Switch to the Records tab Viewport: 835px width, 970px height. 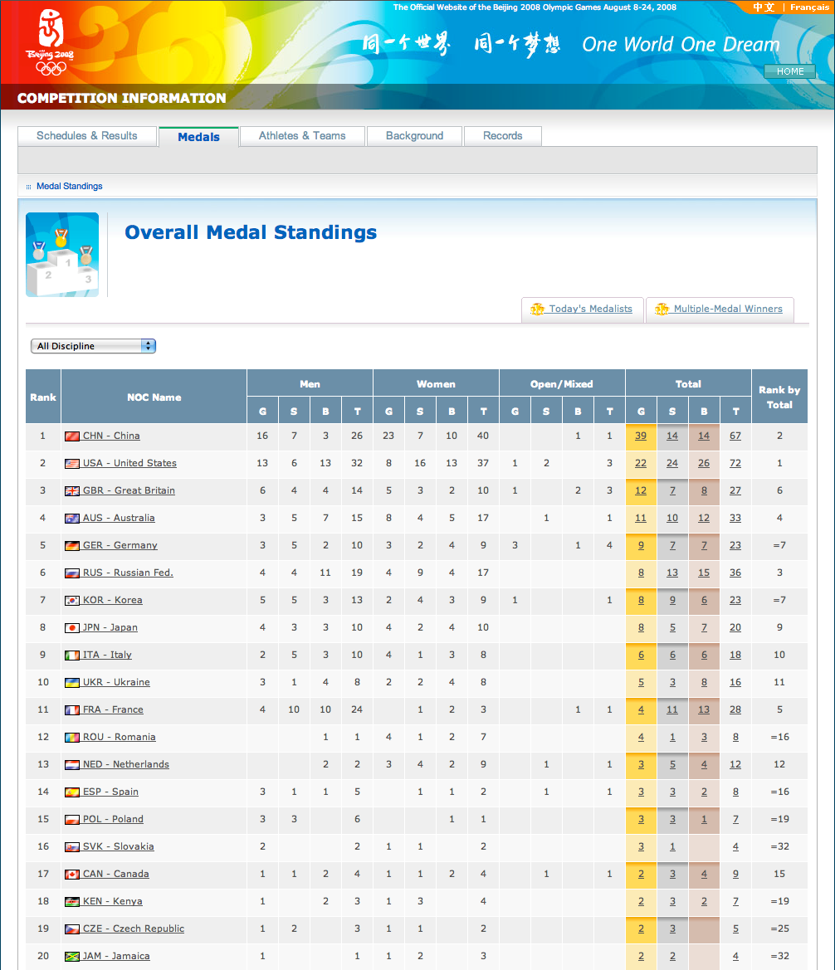502,136
